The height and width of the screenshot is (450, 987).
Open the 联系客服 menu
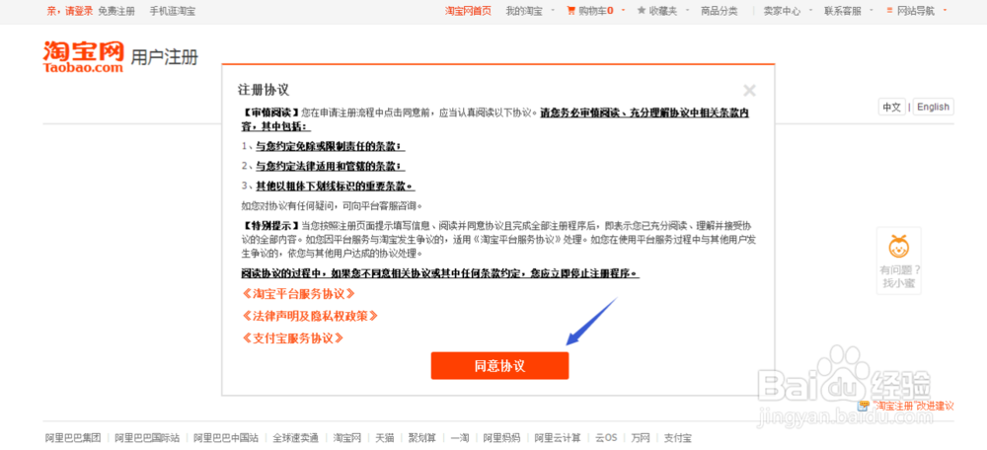pyautogui.click(x=843, y=11)
